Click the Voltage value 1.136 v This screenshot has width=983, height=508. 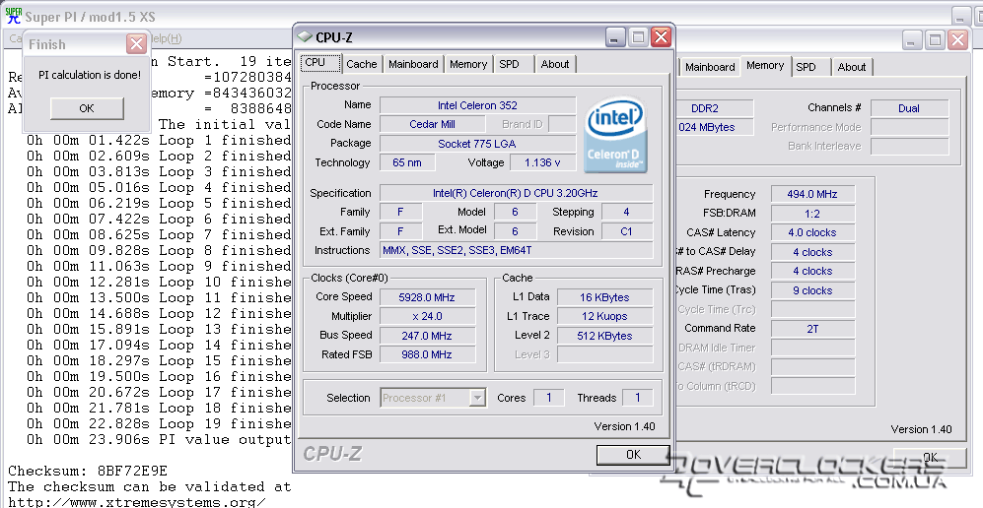click(542, 162)
